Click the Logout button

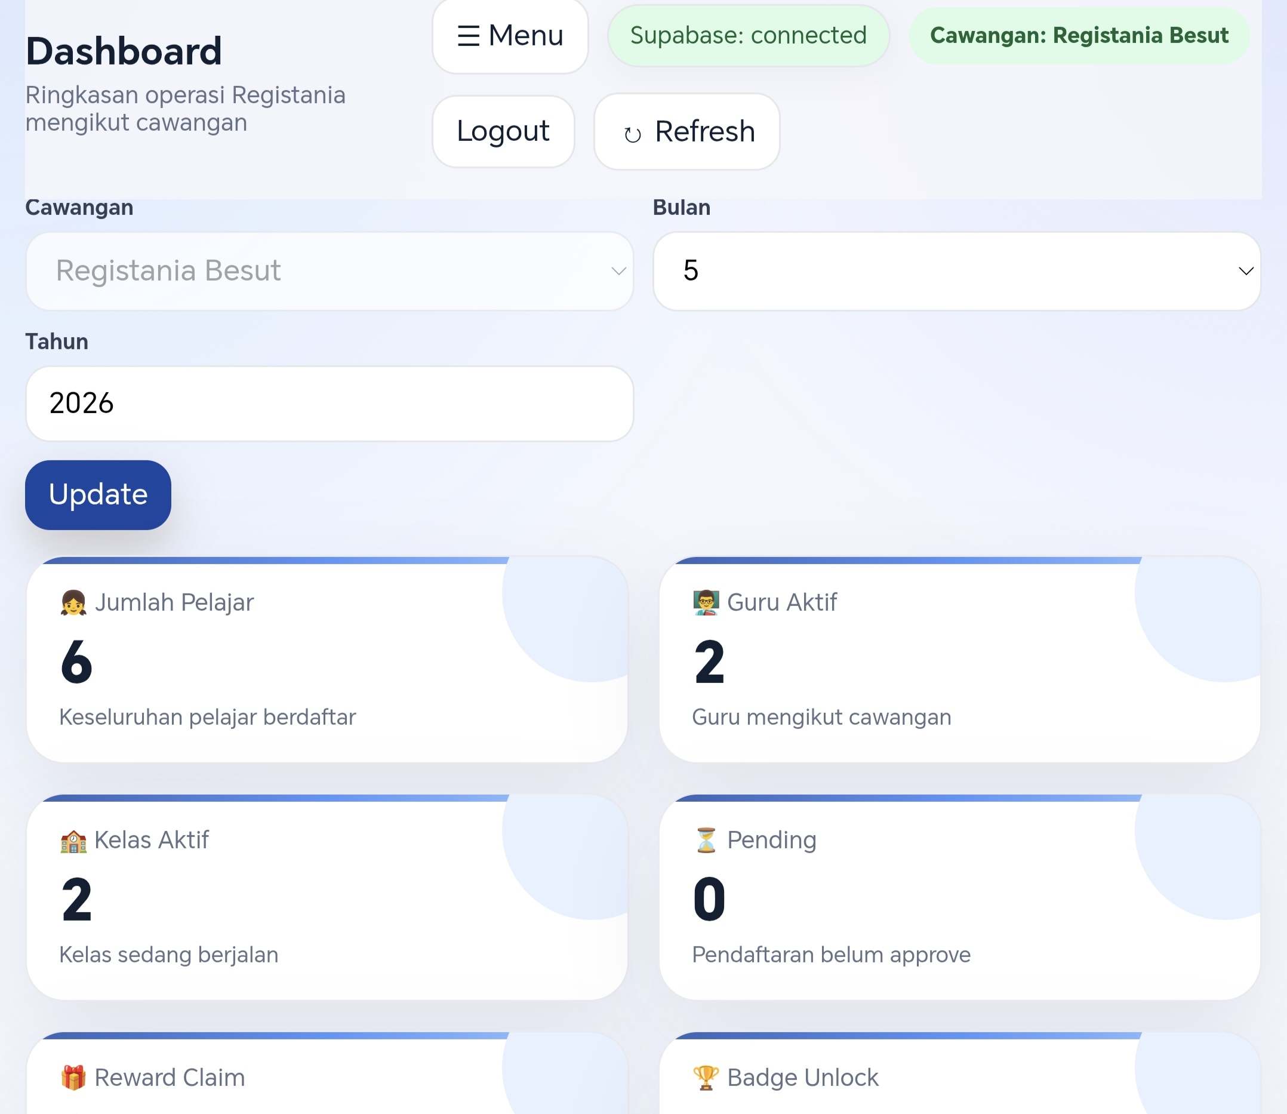click(x=503, y=131)
